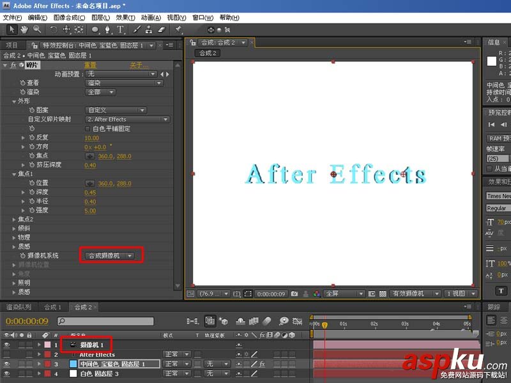The image size is (511, 383).
Task: Select the Ellipse shape tool
Action: click(95, 29)
